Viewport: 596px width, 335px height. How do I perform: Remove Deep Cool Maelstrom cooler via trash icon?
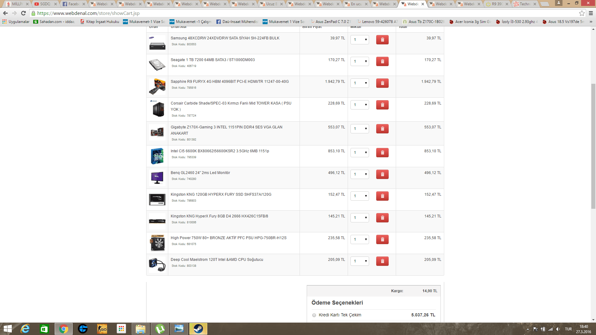coord(382,261)
